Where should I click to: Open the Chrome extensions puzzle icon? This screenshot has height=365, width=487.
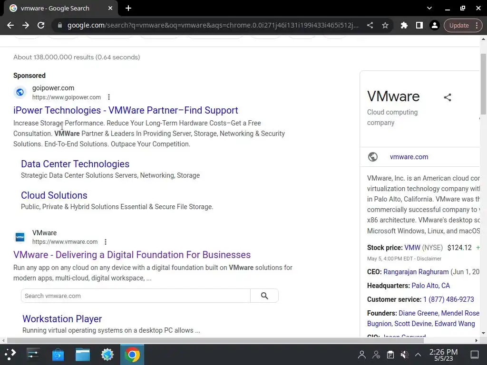click(x=404, y=26)
